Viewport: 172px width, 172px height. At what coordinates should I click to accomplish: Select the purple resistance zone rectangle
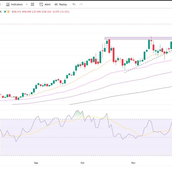click(129, 38)
